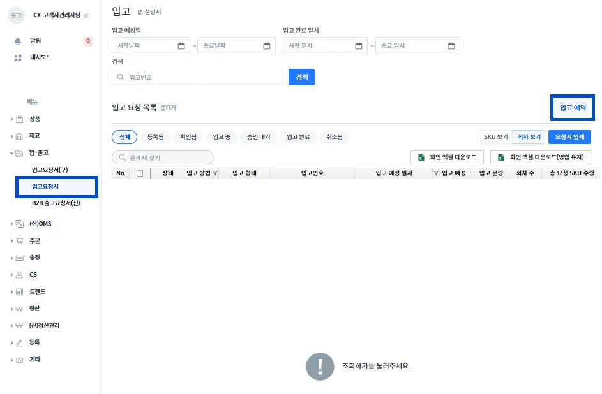
Task: Expand the 주문 menu arrow
Action: tap(11, 241)
